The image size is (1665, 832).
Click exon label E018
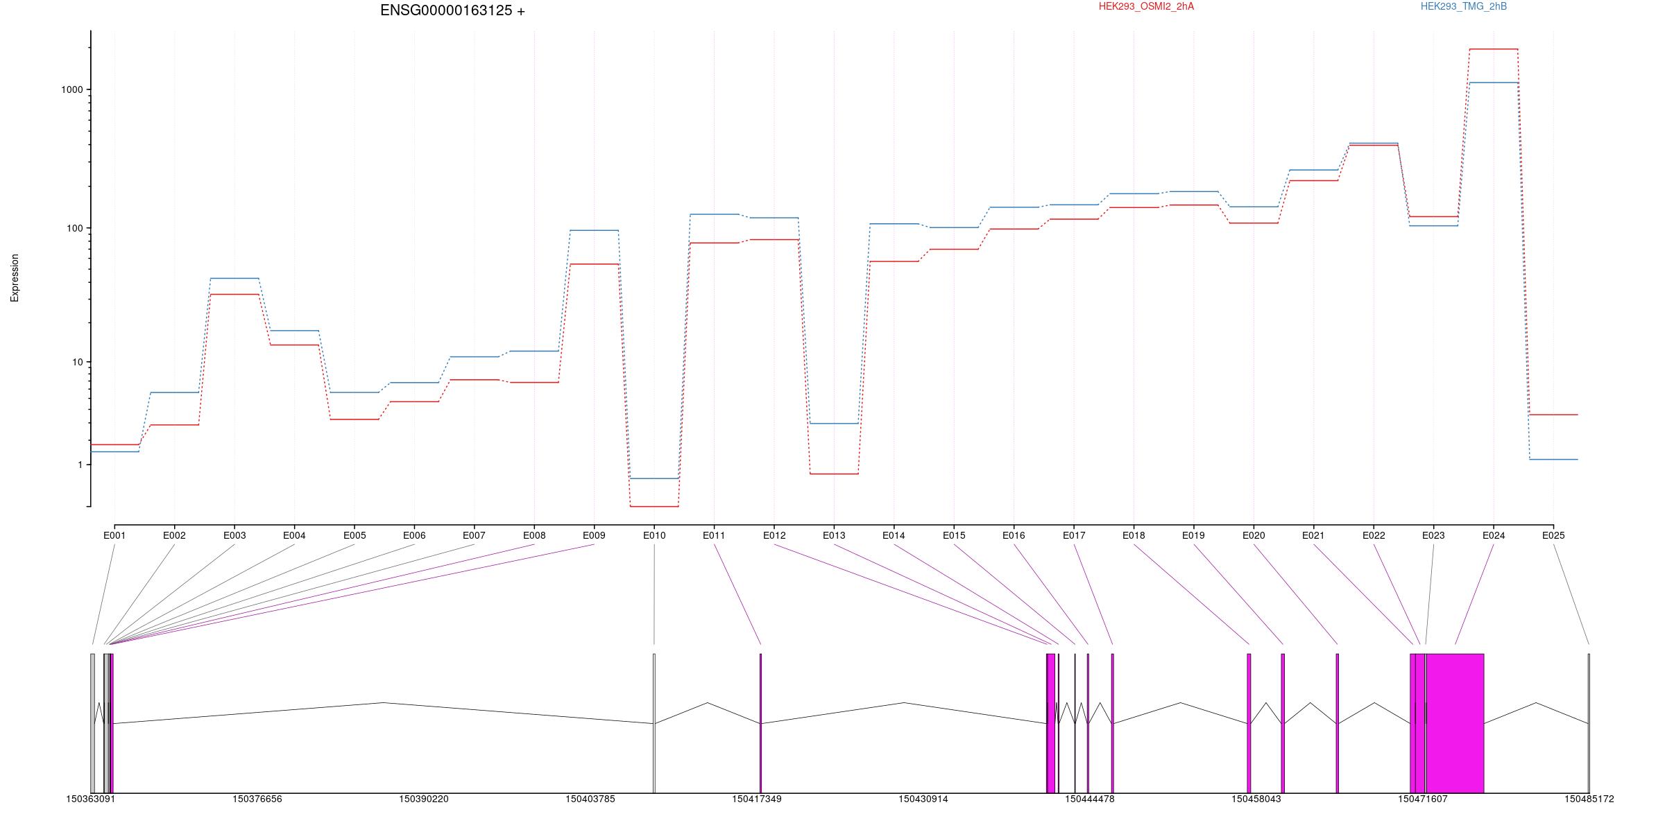1134,535
